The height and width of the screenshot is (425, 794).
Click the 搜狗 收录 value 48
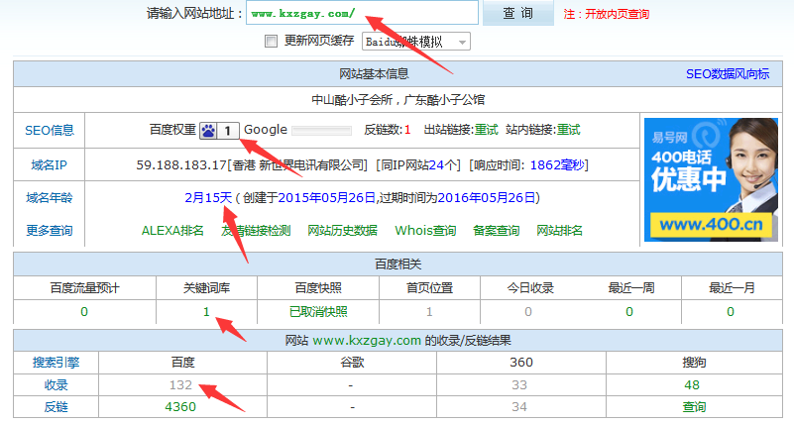pos(692,385)
